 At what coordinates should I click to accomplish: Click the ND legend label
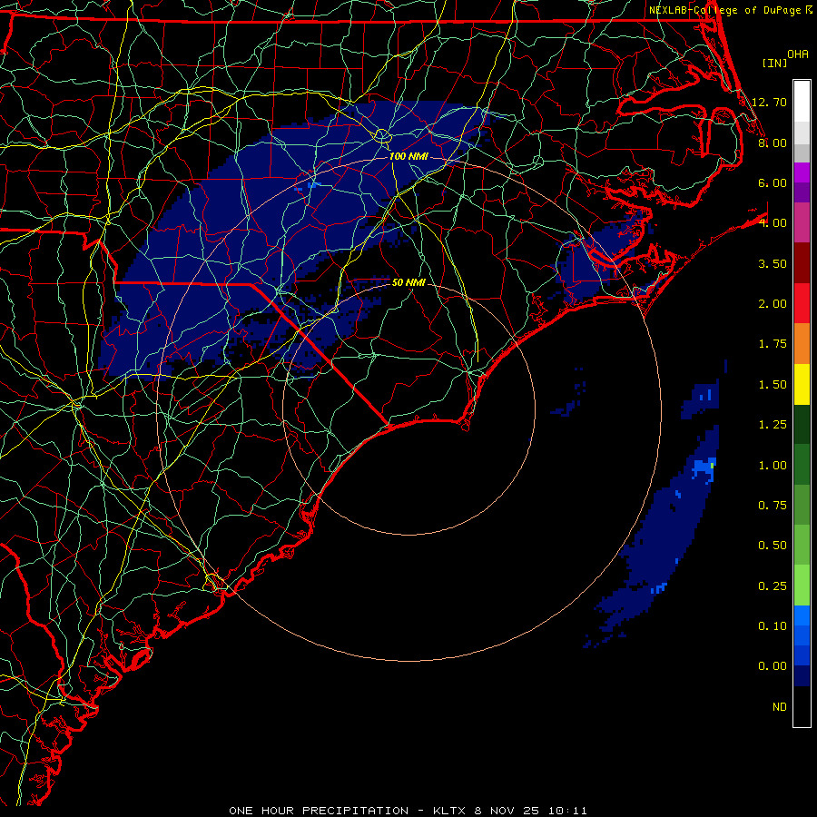click(x=780, y=707)
